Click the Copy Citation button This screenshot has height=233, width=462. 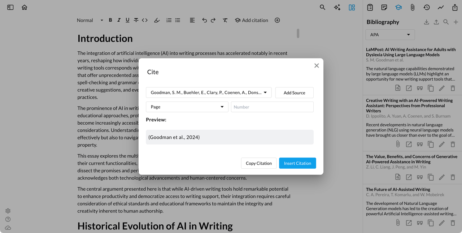pyautogui.click(x=258, y=163)
